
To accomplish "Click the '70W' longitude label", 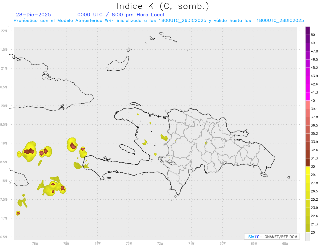I will pyautogui.click(x=222, y=243).
